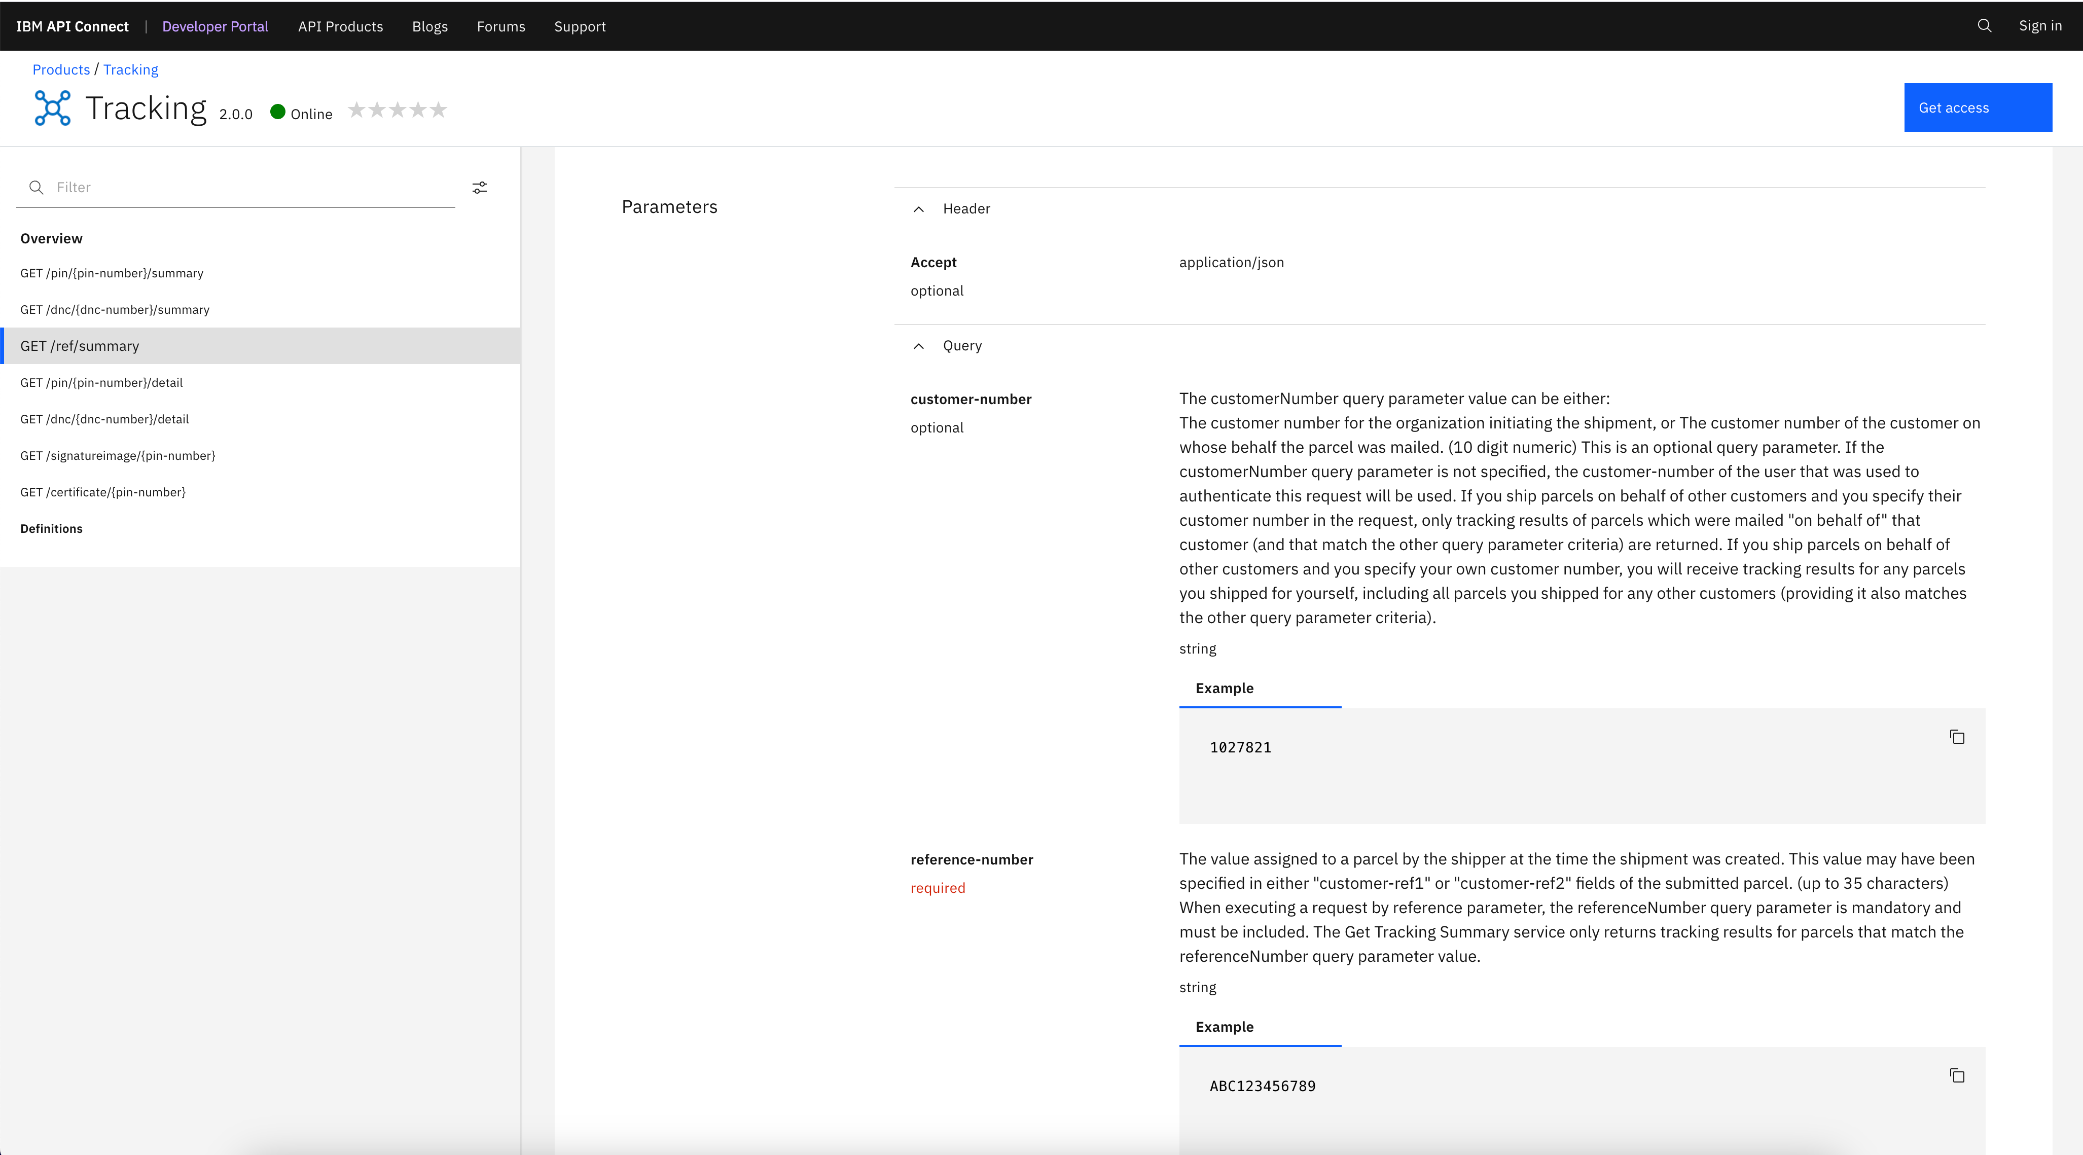
Task: Open the Definitions section in sidebar
Action: (52, 529)
